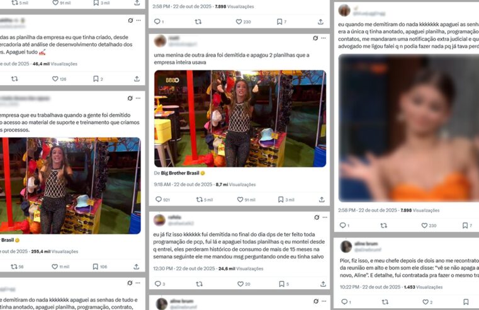Retweet the Big Brother Brasil post with 5 mil

(x=199, y=200)
